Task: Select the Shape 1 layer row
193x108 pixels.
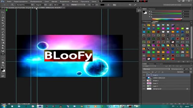Action: pyautogui.click(x=166, y=81)
